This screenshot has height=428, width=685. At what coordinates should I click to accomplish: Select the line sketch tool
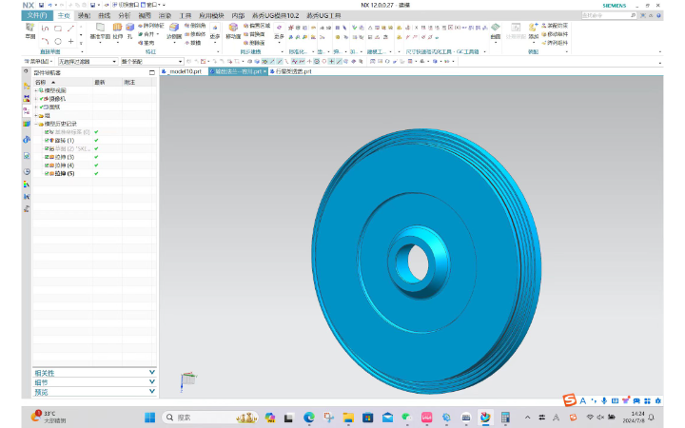(x=70, y=29)
